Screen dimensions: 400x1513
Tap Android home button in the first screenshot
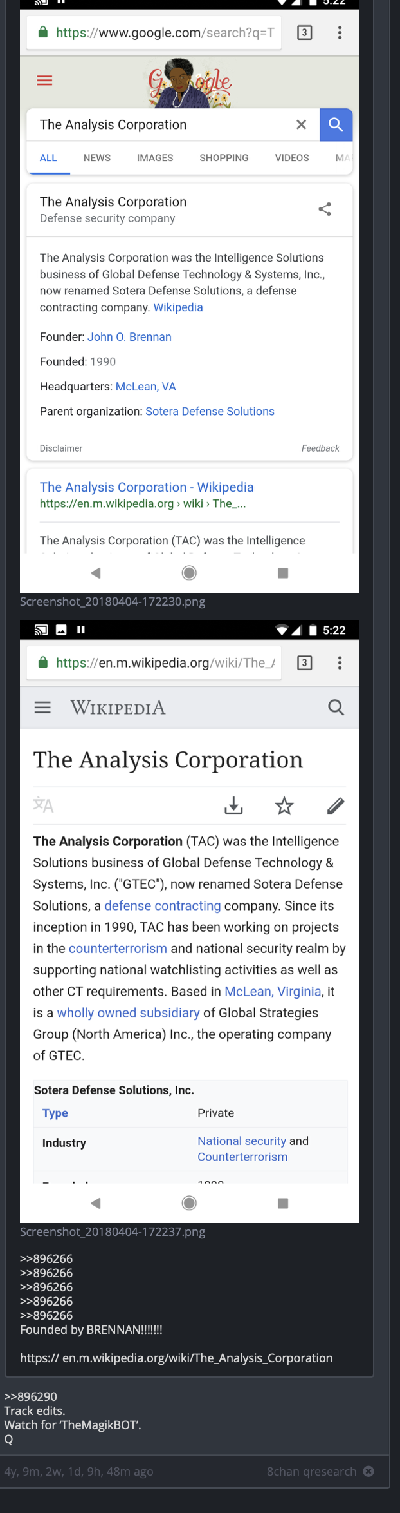pos(189,573)
